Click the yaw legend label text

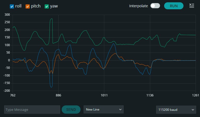[54, 6]
